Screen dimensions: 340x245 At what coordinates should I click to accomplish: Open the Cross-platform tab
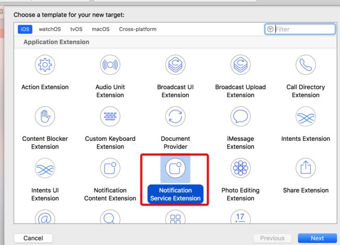point(138,29)
